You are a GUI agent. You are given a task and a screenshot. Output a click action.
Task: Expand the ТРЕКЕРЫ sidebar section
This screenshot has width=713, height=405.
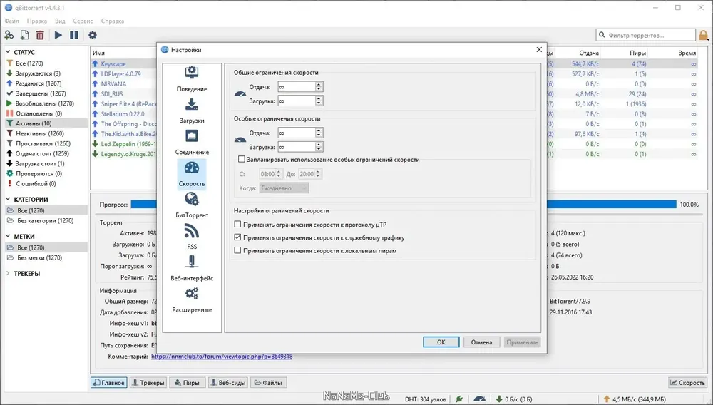8,274
